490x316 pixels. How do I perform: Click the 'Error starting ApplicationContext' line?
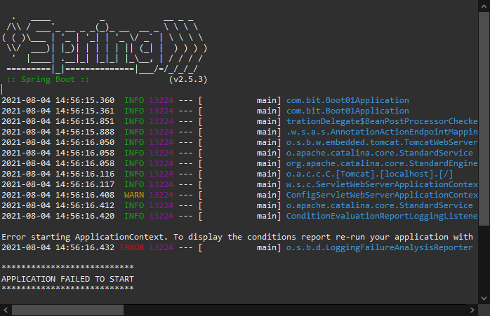tap(237, 237)
